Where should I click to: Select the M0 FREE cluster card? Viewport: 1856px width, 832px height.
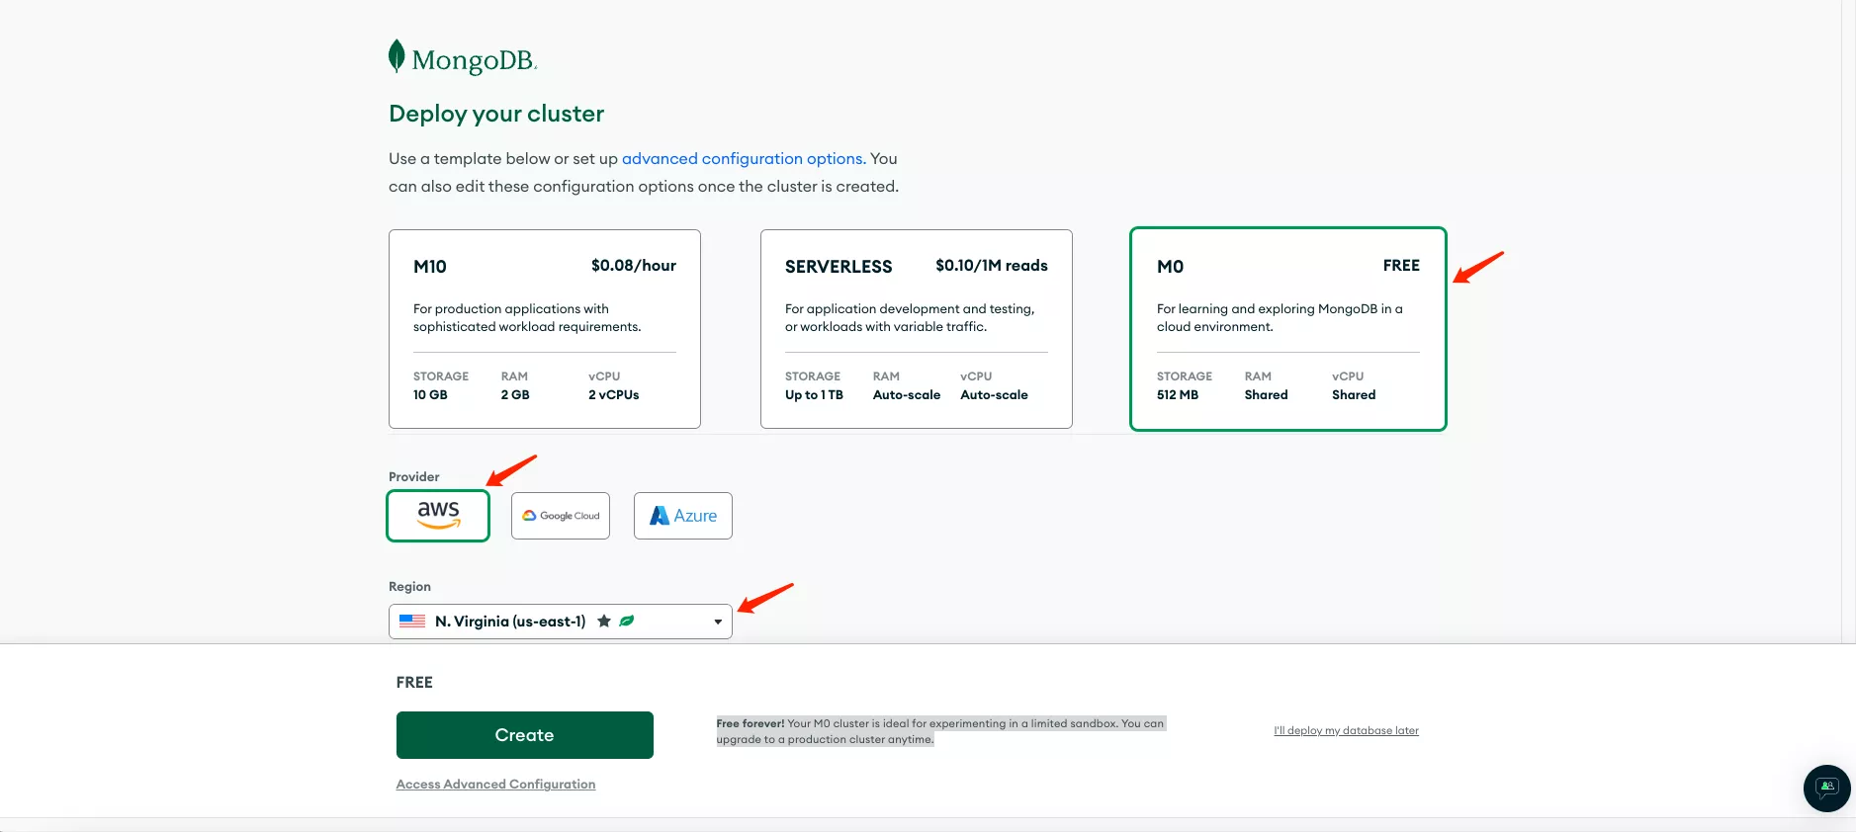pos(1288,329)
